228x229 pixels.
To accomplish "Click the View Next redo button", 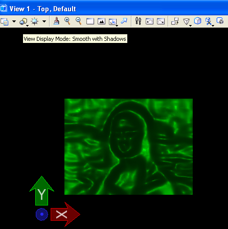I will 161,21.
